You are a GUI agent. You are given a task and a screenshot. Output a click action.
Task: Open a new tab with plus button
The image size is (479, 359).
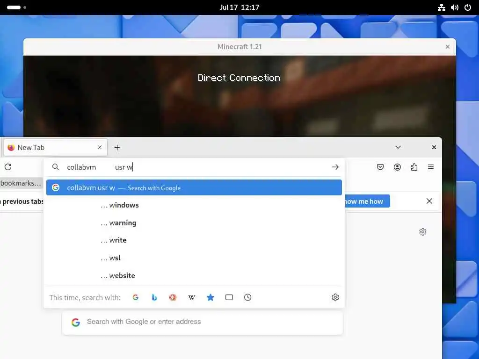pos(117,148)
